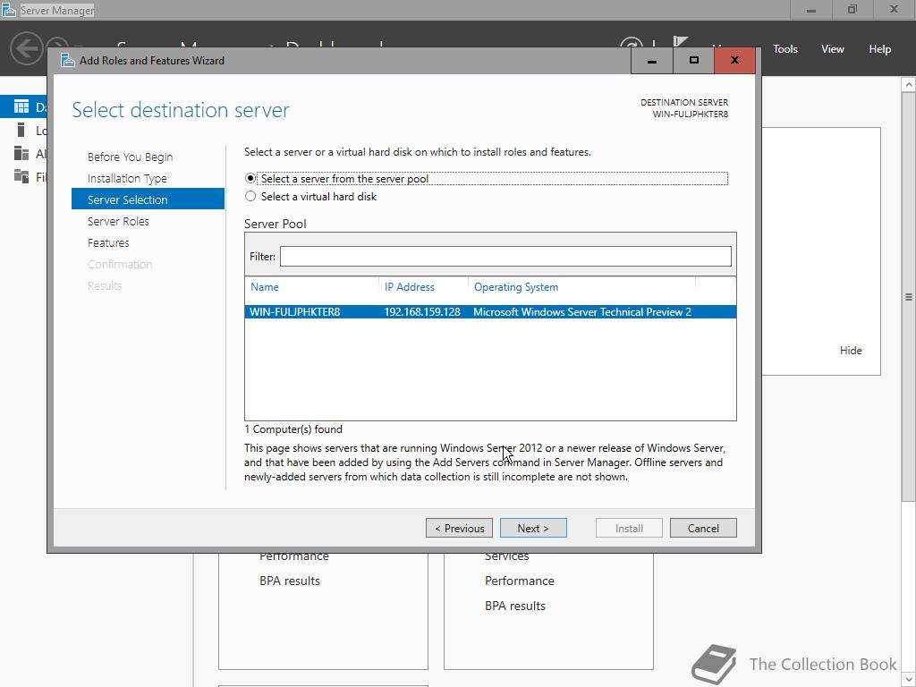This screenshot has width=916, height=687.
Task: Click the scrollbar up arrow in Server Manager
Action: tap(909, 85)
